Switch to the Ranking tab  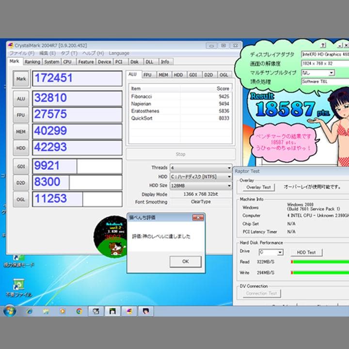[32, 62]
